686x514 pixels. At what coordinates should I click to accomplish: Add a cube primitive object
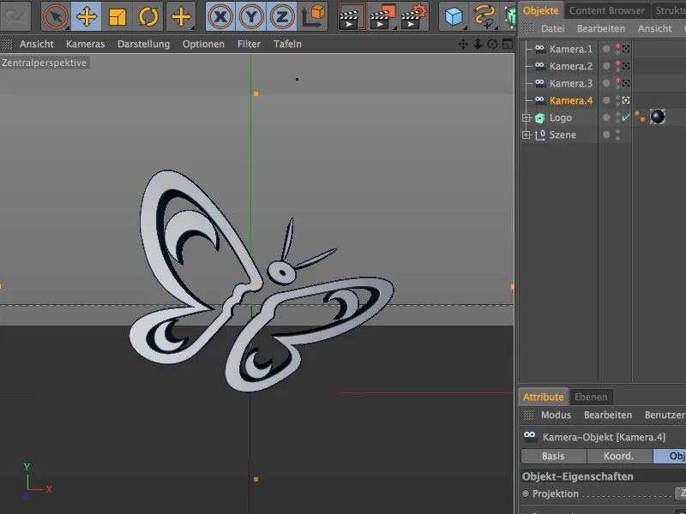454,16
